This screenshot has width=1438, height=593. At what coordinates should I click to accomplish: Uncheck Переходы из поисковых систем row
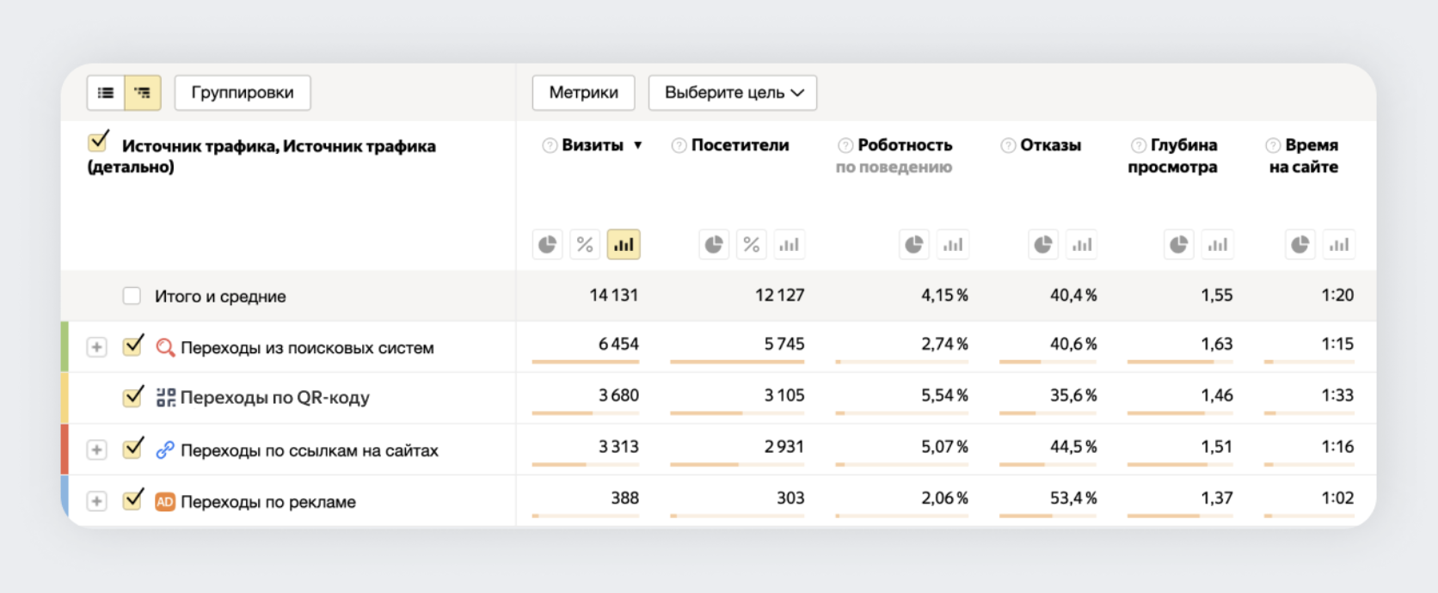tap(132, 346)
